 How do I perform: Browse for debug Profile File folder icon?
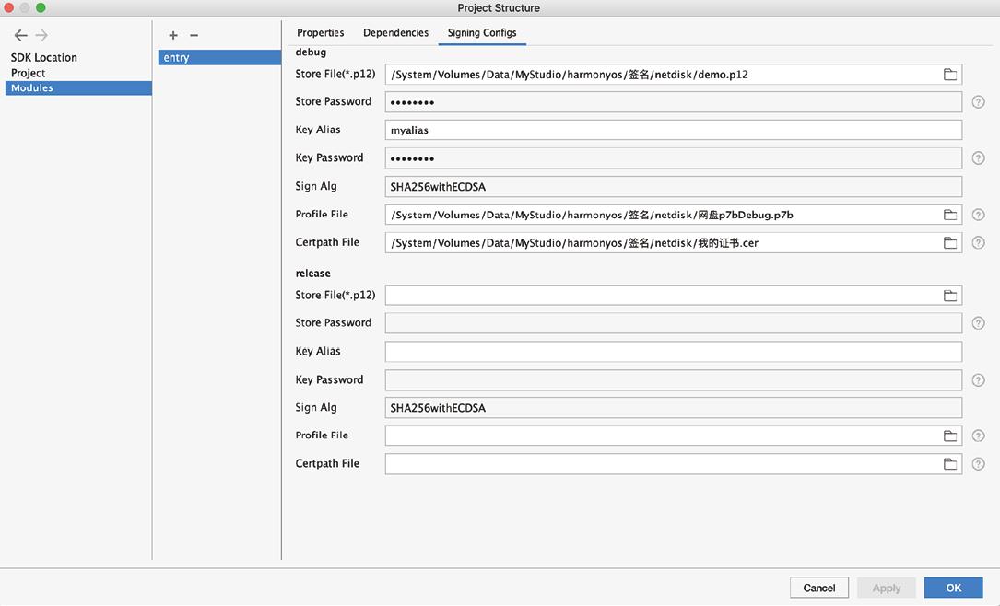[949, 215]
